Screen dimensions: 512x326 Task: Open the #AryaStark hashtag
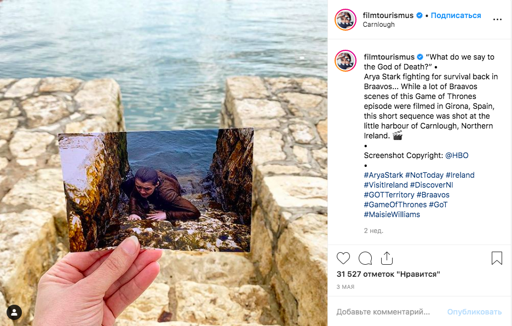tap(383, 175)
